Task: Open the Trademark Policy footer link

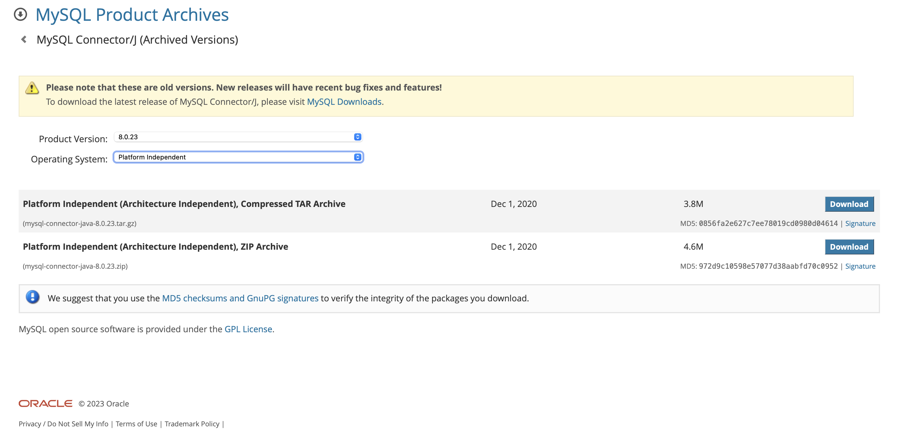Action: [x=192, y=424]
